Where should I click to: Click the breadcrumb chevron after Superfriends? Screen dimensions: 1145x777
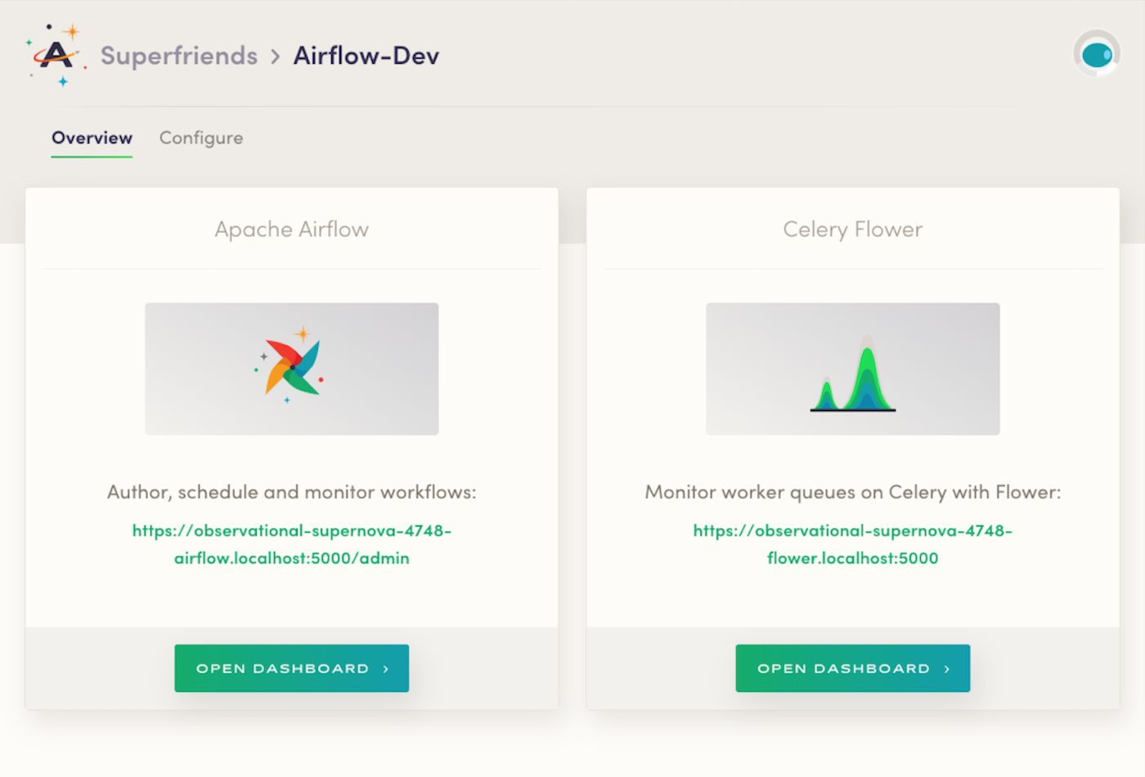[x=276, y=56]
